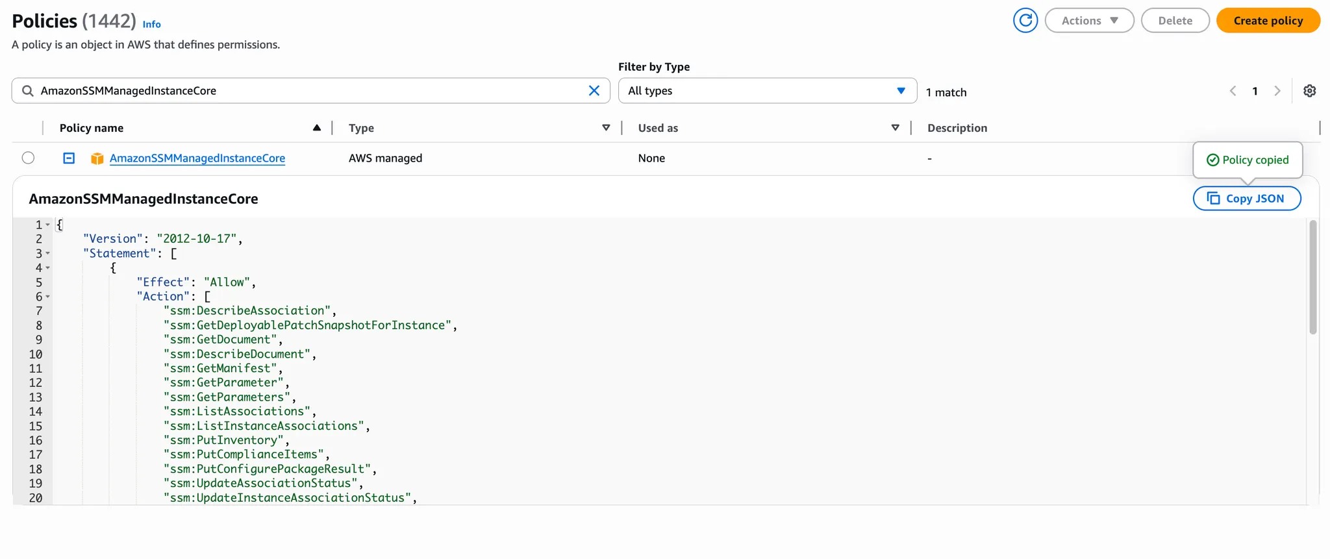Image resolution: width=1330 pixels, height=559 pixels.
Task: Open the AmazonSSMManagedInstanceCore policy link
Action: click(x=197, y=158)
